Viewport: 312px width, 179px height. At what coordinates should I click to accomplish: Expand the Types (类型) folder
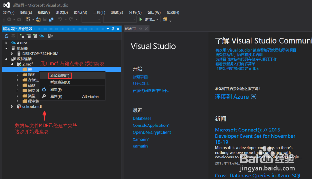pos(17,96)
